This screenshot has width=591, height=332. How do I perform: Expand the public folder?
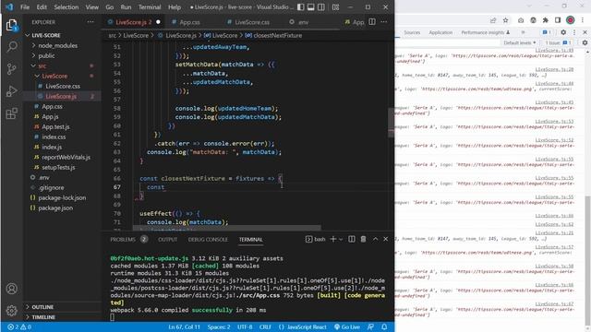point(46,55)
